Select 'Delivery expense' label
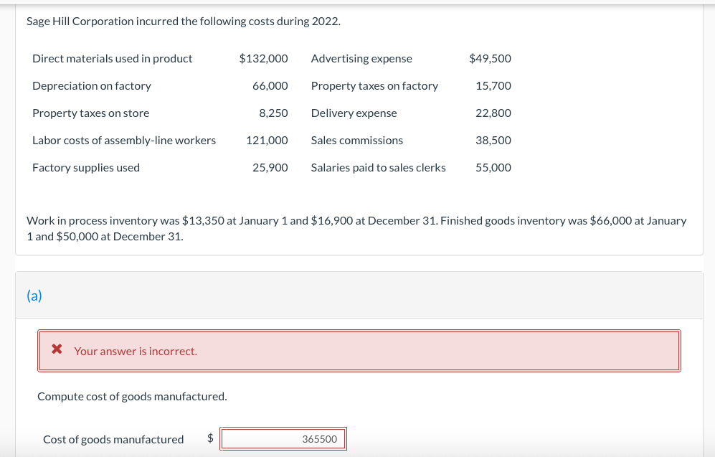The width and height of the screenshot is (715, 457). pyautogui.click(x=354, y=113)
